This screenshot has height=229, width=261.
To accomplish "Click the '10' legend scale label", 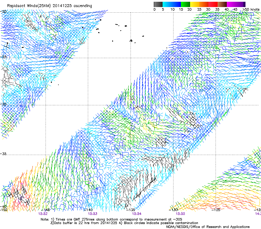I will 172,10.
